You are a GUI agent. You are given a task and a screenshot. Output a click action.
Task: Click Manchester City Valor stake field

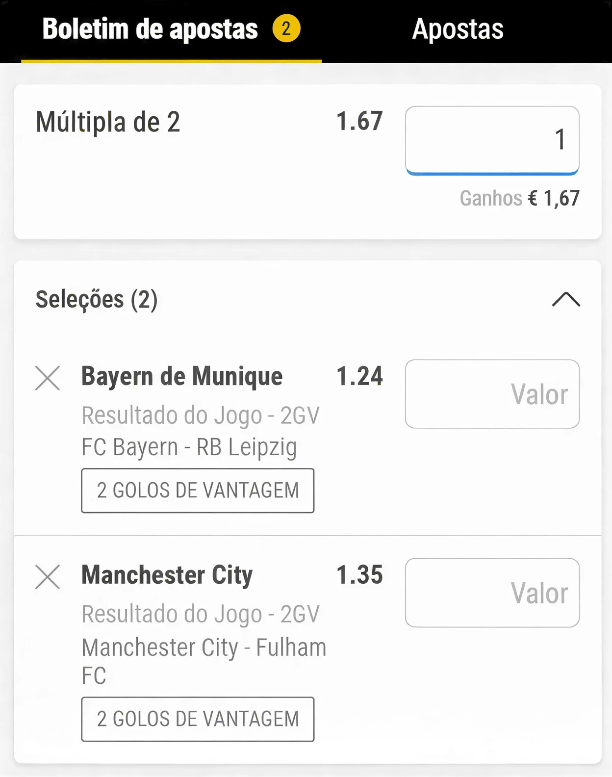492,593
